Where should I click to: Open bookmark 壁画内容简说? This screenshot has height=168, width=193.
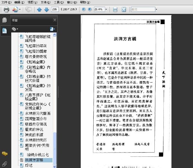tap(36, 124)
